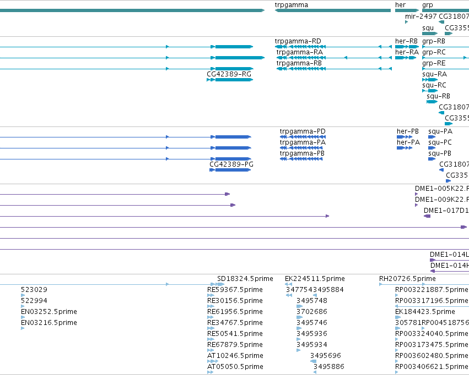Select protein trpgamma-PA label

coord(303,142)
